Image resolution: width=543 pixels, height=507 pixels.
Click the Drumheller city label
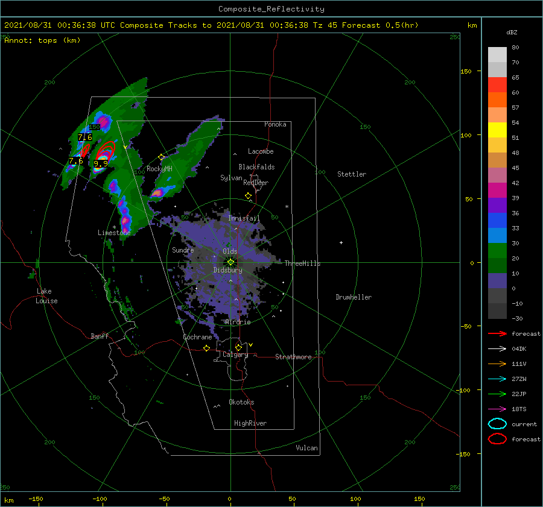[354, 297]
